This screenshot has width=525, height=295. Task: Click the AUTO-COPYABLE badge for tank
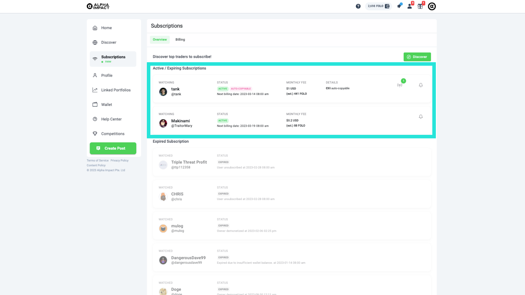click(x=241, y=89)
